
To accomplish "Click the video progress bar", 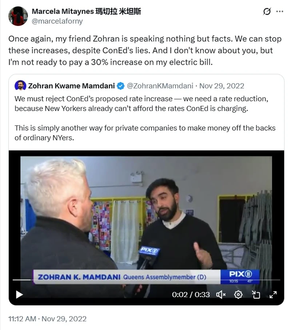I will [146, 280].
